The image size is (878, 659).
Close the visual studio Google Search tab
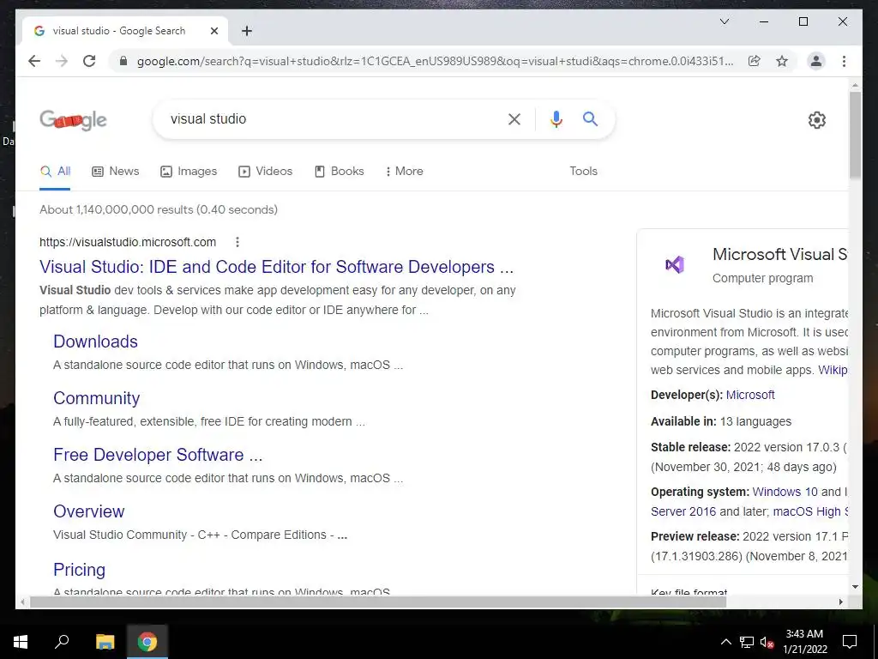click(x=213, y=31)
